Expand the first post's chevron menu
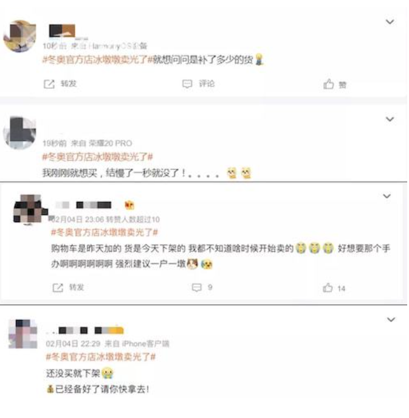This screenshot has height=418, width=409. click(x=390, y=21)
